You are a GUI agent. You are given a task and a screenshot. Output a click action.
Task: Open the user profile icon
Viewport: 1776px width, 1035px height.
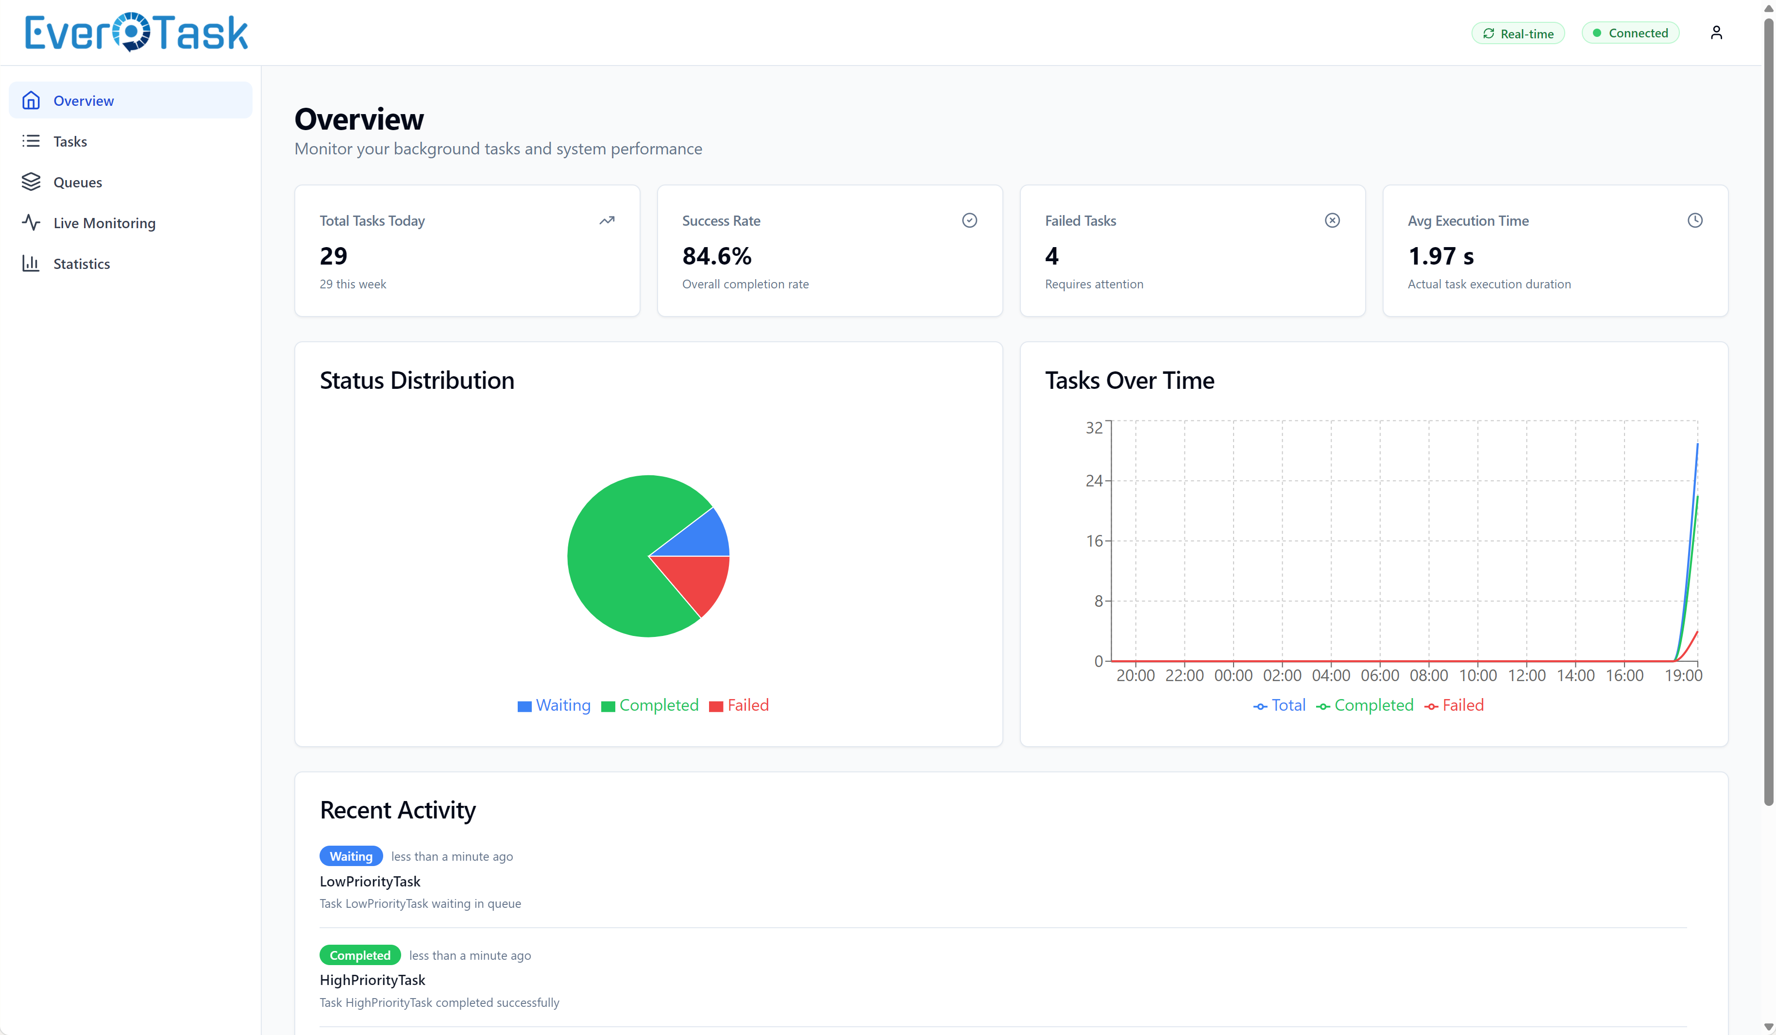[x=1716, y=32]
